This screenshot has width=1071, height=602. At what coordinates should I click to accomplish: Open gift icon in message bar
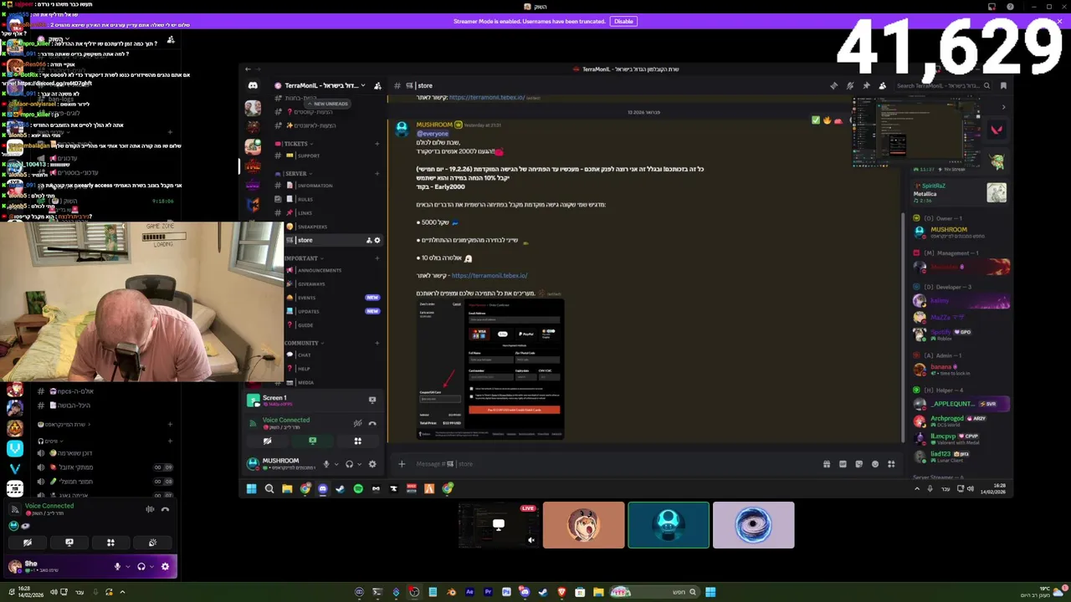pyautogui.click(x=827, y=464)
